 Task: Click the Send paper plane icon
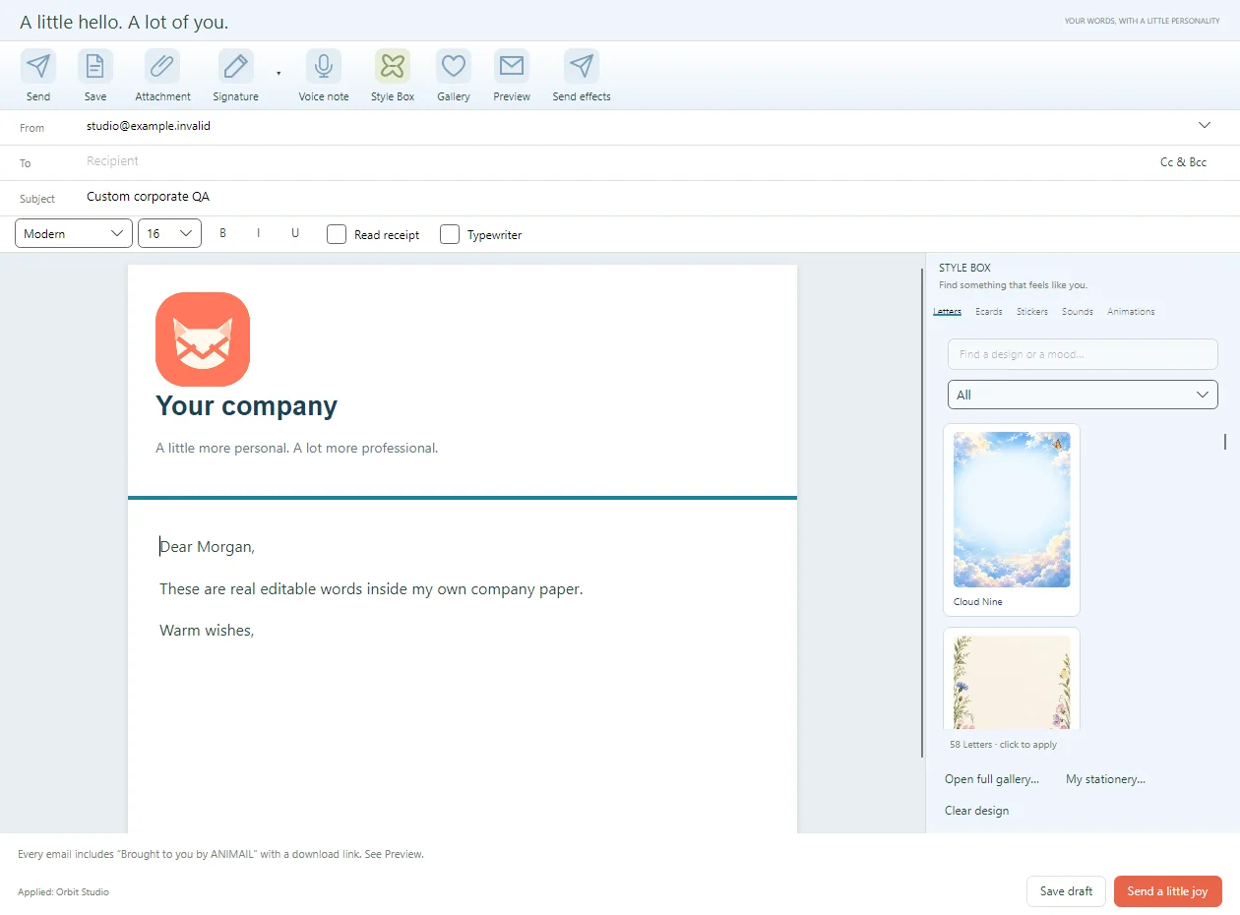(x=38, y=66)
